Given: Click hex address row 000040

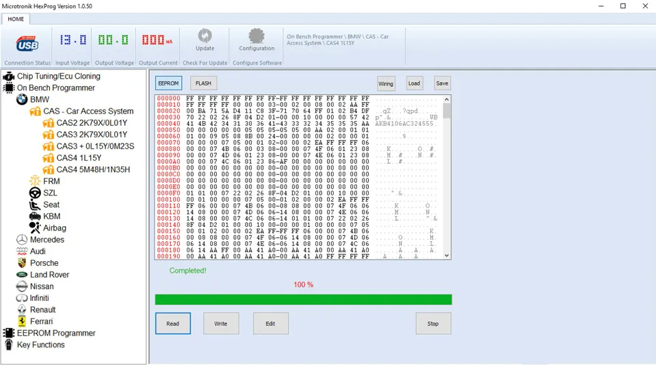Looking at the screenshot, I should (168, 124).
